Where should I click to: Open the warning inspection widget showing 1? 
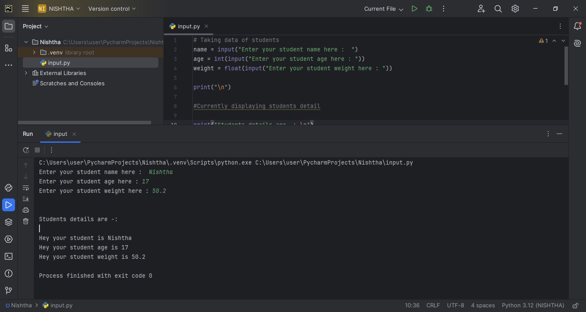544,41
